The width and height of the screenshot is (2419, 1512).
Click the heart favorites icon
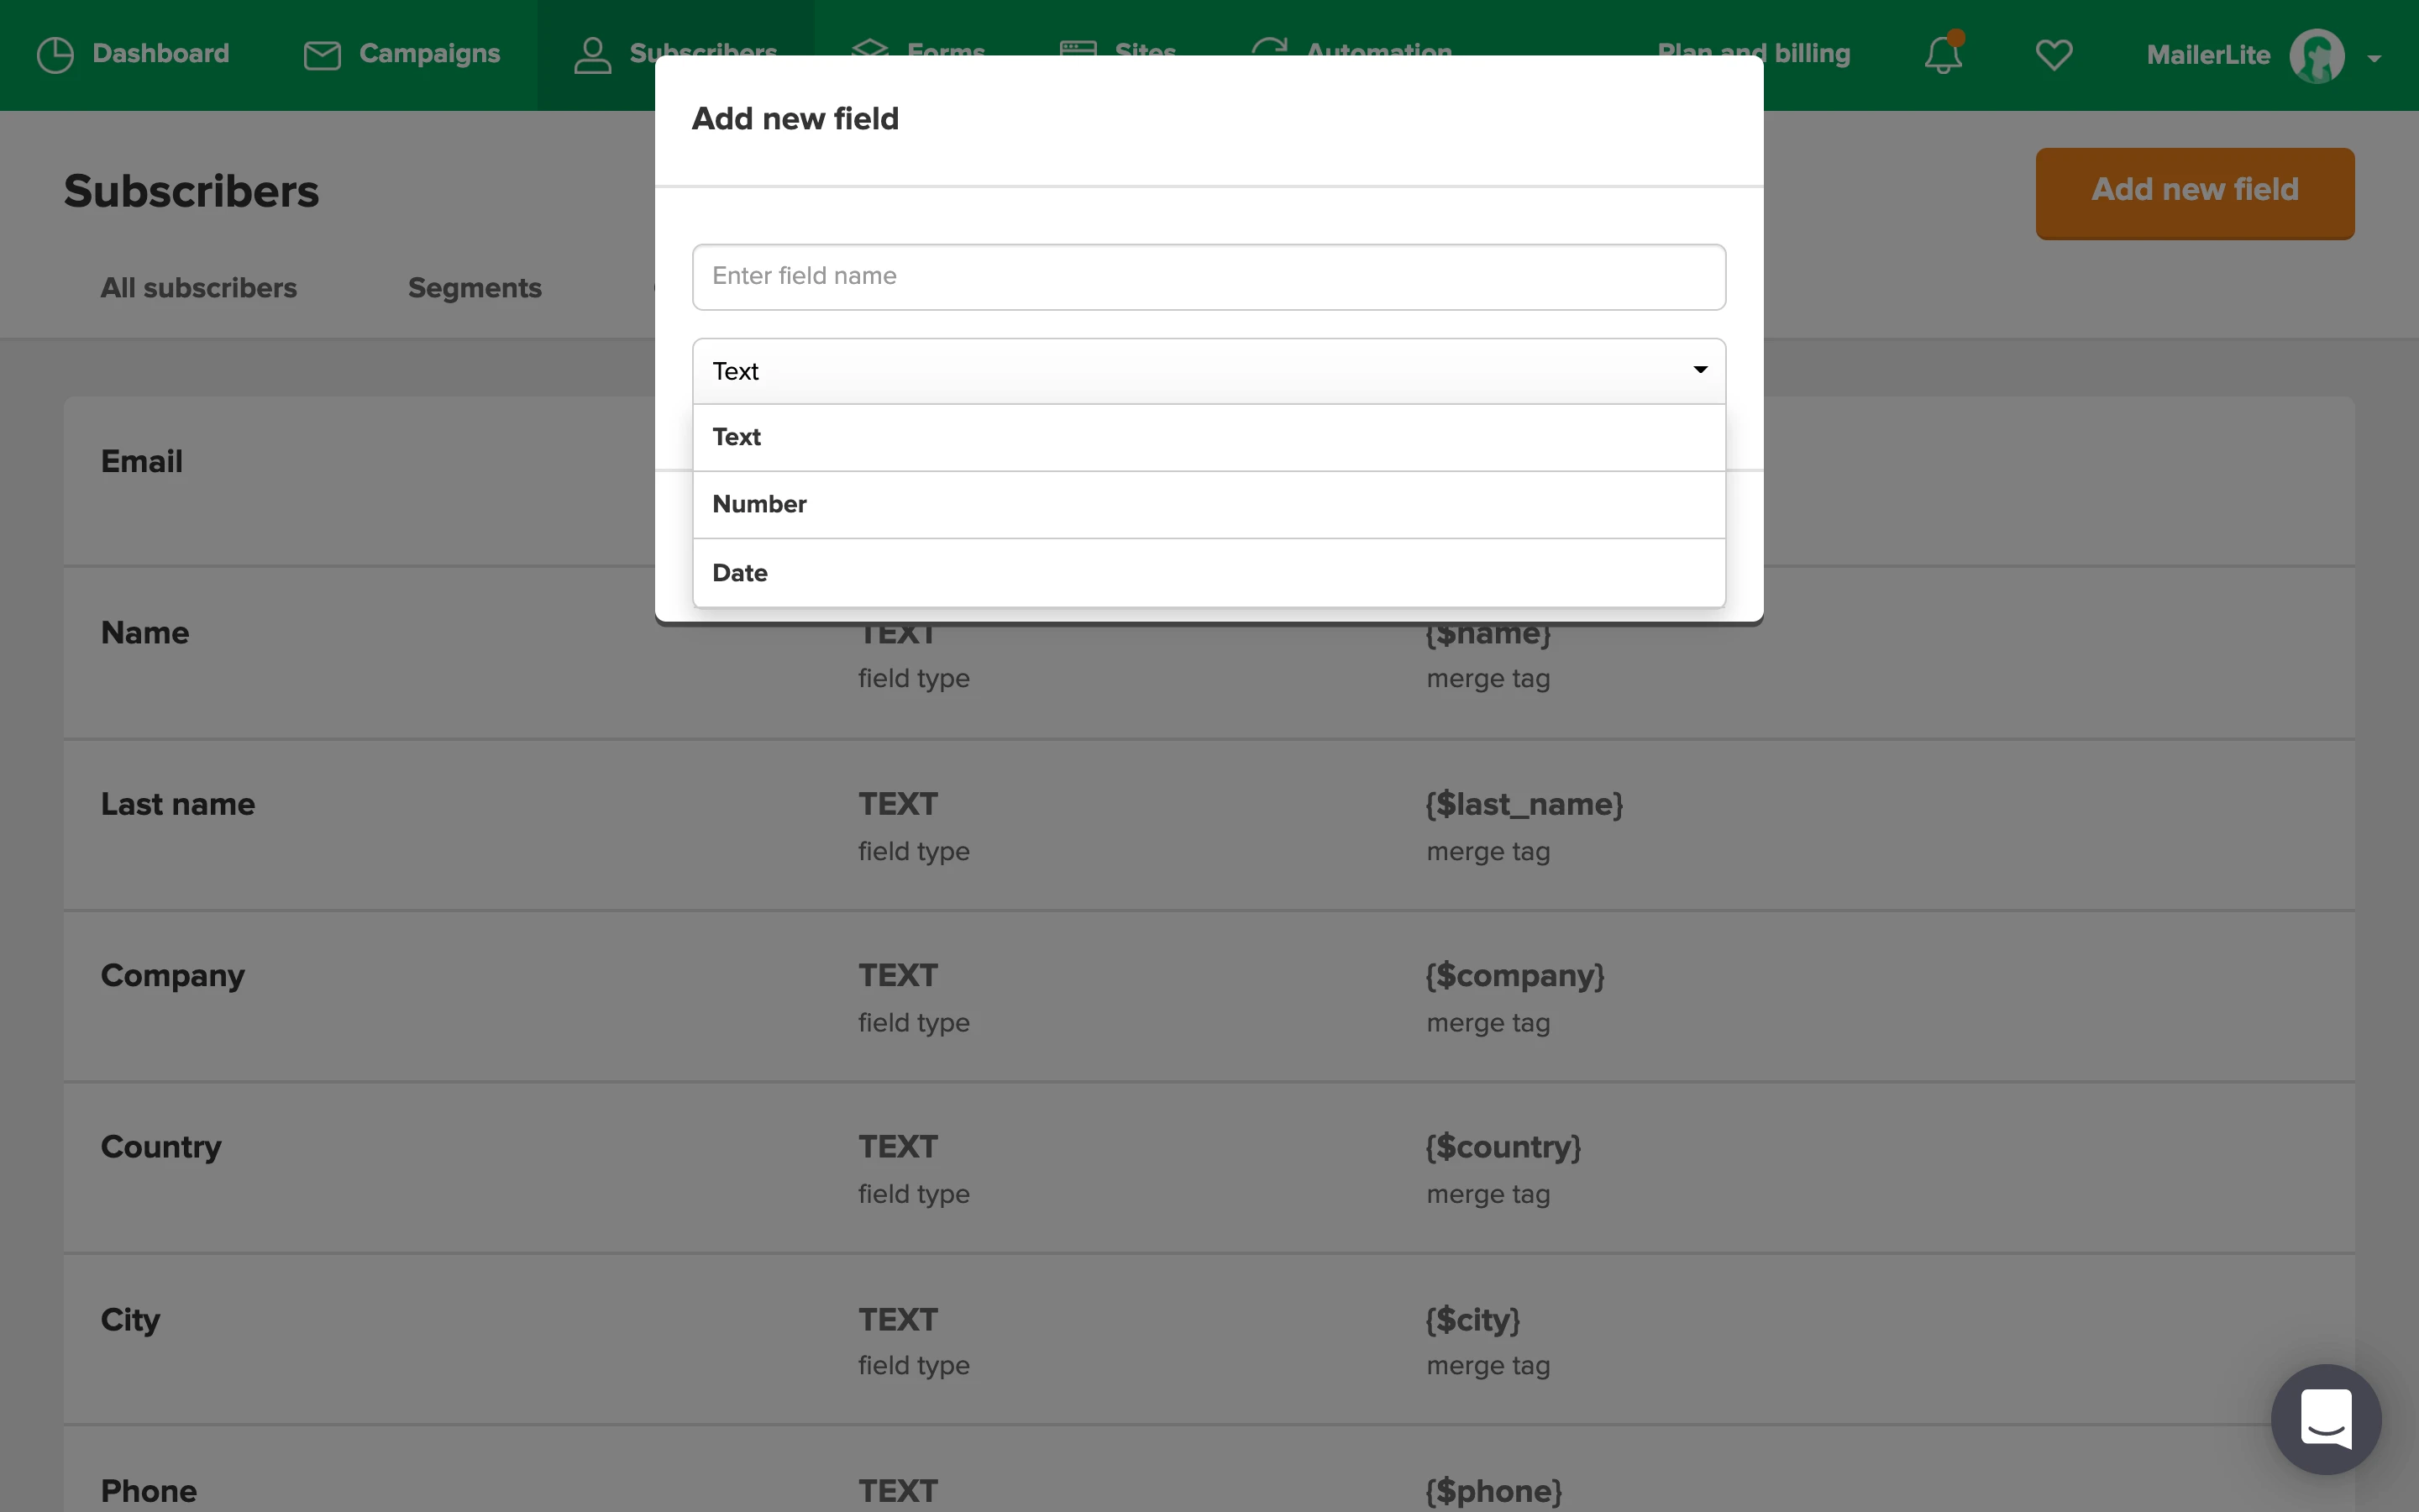(x=2053, y=54)
